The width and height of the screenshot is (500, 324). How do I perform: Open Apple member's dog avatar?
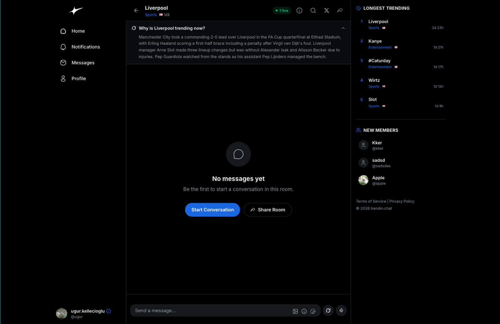pos(363,180)
